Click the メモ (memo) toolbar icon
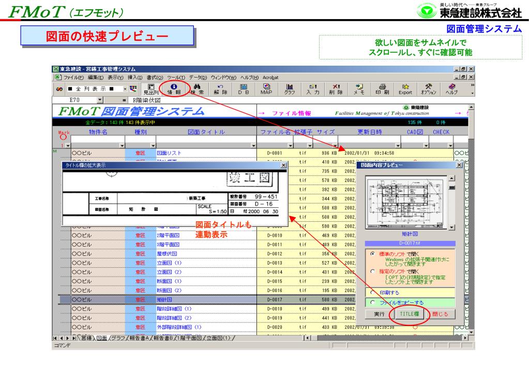This screenshot has width=529, height=366. coord(359,89)
